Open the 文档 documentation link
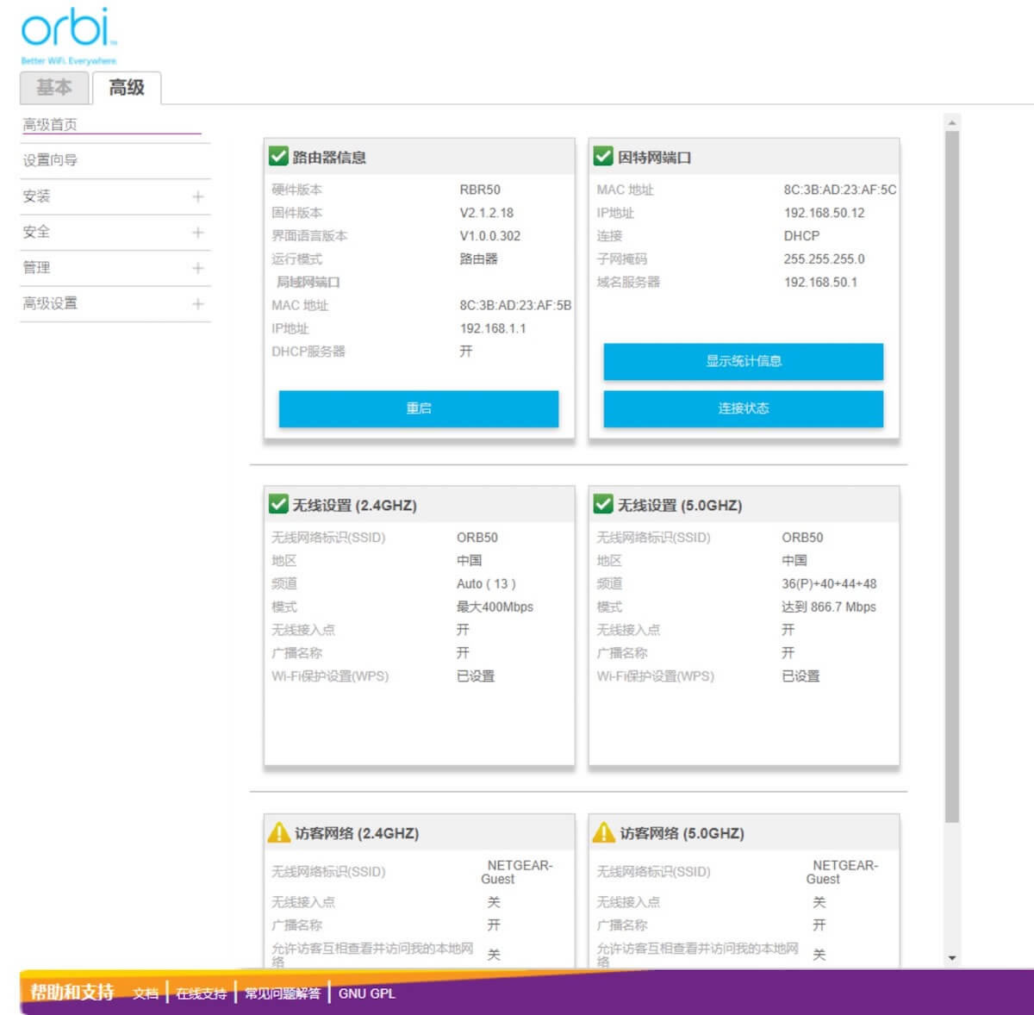Screen dimensions: 1034x1015 point(143,993)
